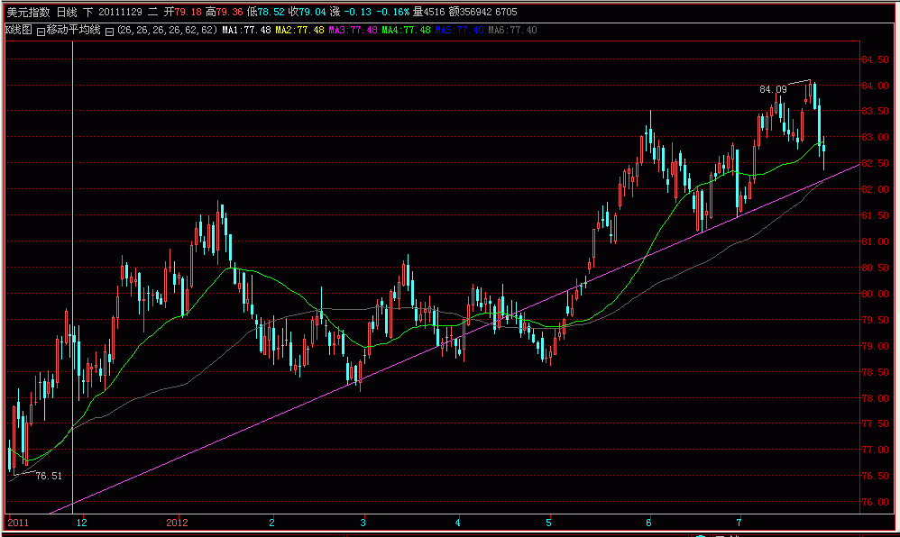Viewport: 900px width, 537px height.
Task: Click the 78.00 price axis label
Action: tap(876, 398)
